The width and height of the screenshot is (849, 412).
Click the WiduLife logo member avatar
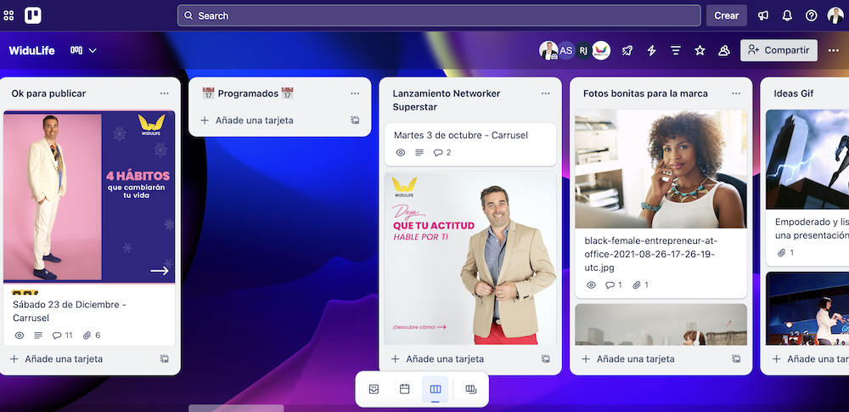[x=601, y=50]
